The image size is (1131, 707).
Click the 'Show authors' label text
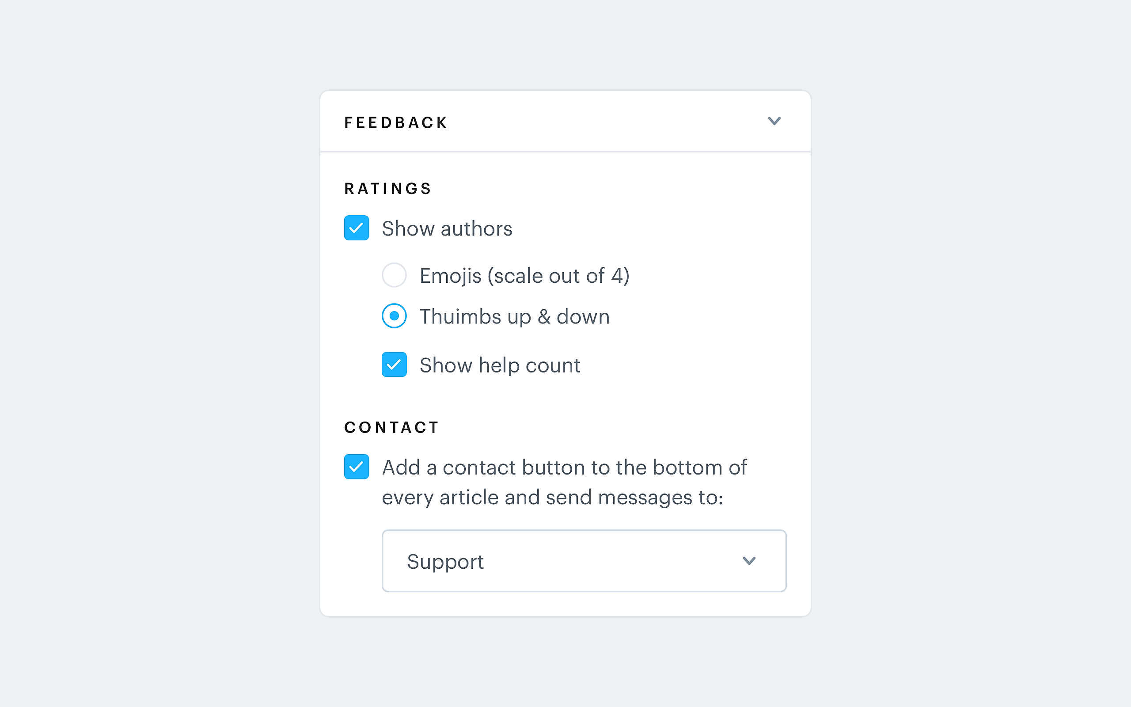click(x=447, y=228)
